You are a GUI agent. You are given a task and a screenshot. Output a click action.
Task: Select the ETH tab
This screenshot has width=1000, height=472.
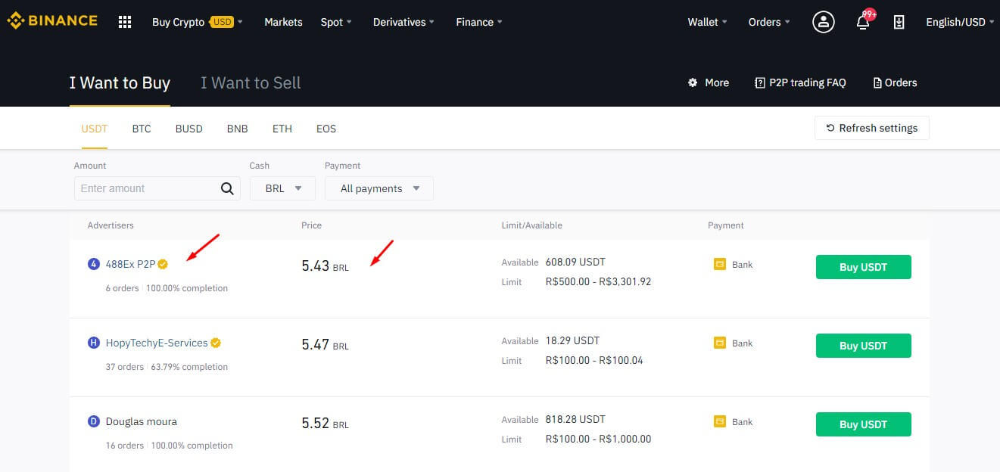pos(282,129)
